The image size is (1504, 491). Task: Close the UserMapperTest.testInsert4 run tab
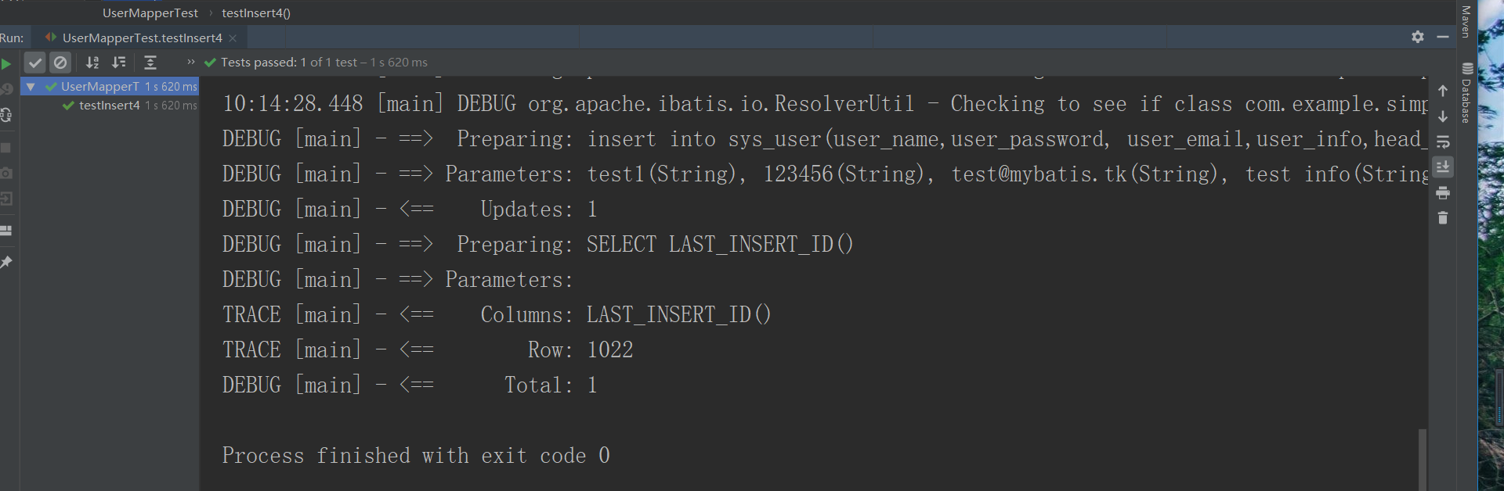233,38
